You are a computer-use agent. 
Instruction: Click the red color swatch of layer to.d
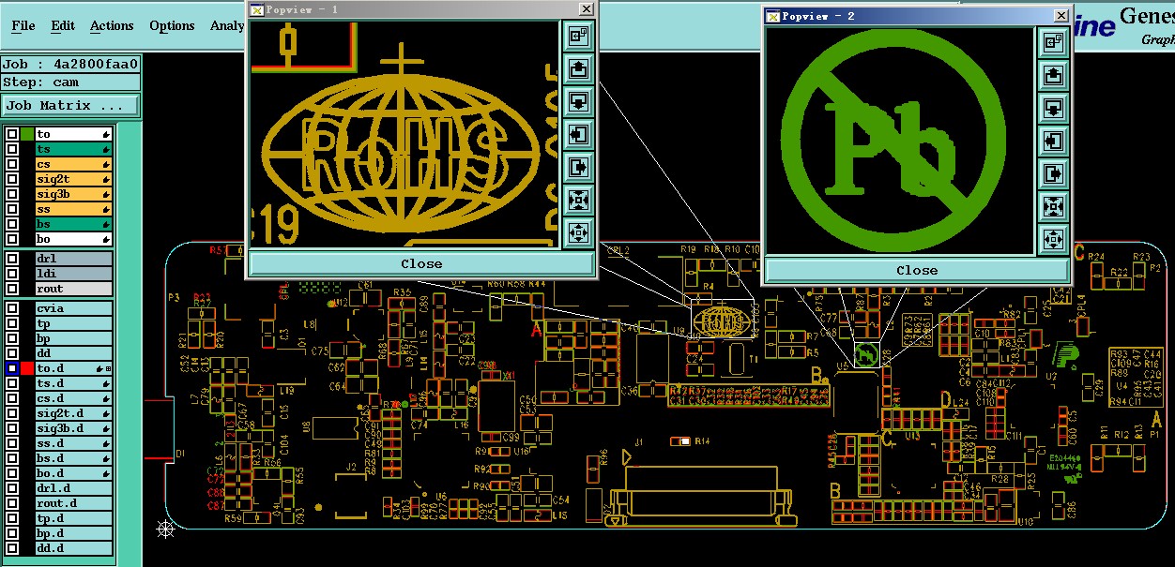tap(27, 368)
